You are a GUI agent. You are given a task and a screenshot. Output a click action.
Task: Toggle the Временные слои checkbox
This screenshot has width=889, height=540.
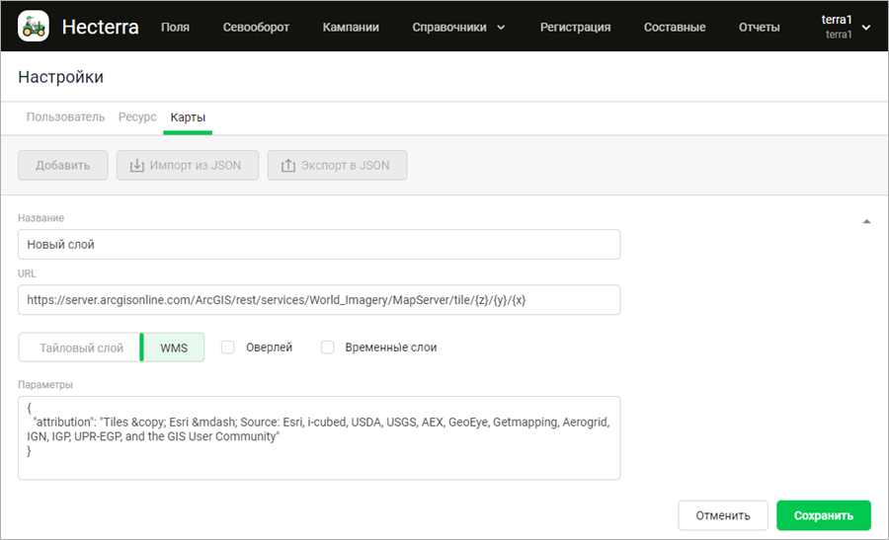pyautogui.click(x=328, y=347)
